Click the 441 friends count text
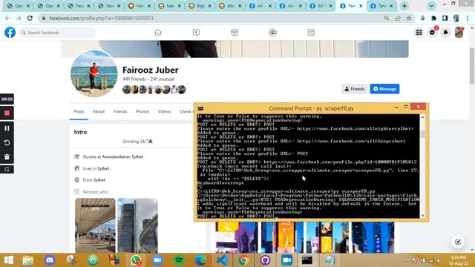 pos(134,79)
